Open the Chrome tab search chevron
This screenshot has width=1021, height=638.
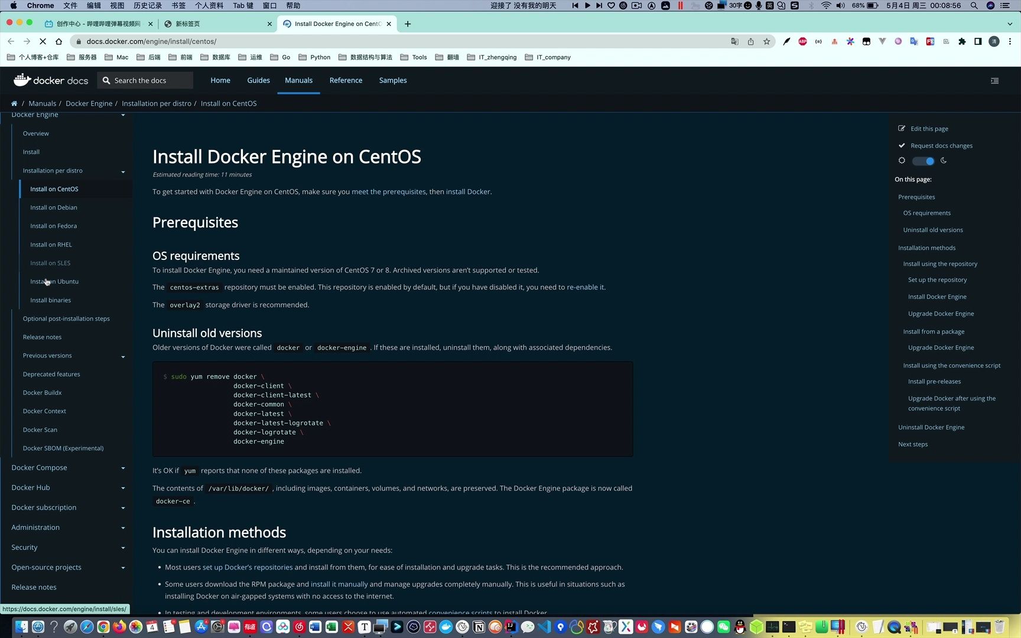[1010, 24]
